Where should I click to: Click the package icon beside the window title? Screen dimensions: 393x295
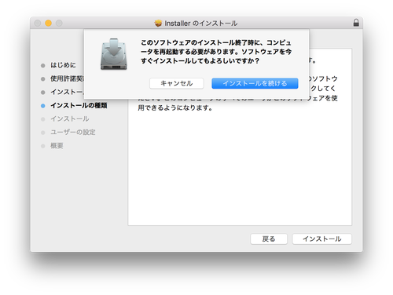(158, 24)
